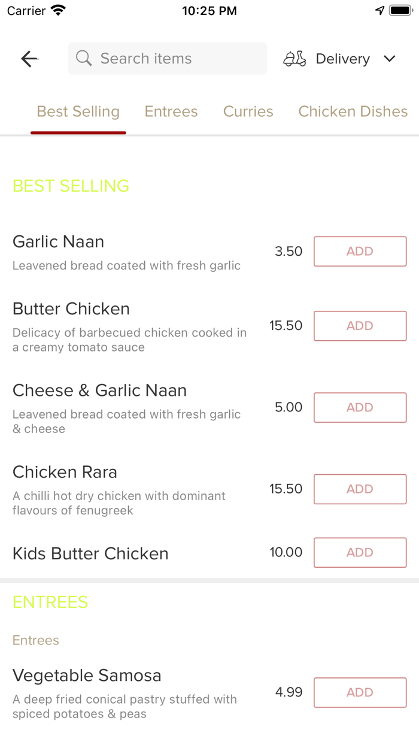
Task: Switch to the Best Selling tab
Action: (78, 112)
